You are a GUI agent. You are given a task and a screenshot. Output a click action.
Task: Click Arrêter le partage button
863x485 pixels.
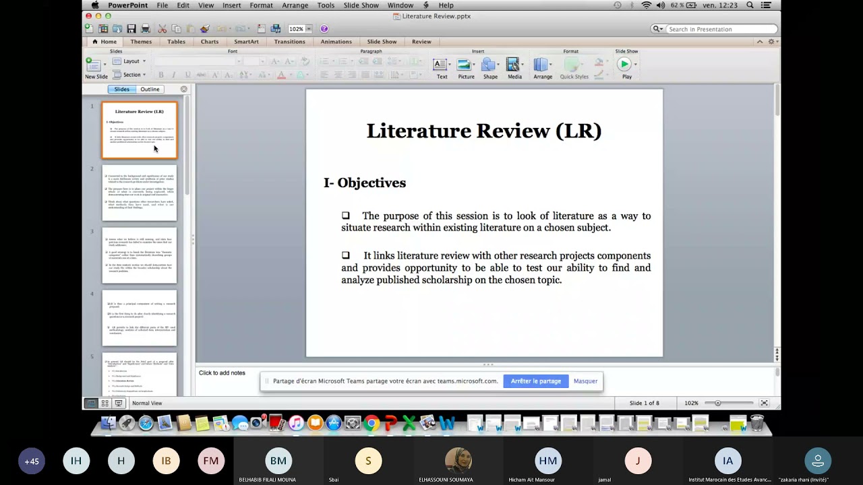pos(536,381)
